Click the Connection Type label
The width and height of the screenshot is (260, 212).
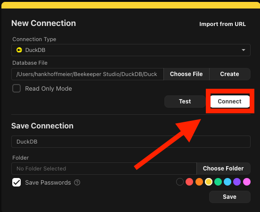(34, 39)
